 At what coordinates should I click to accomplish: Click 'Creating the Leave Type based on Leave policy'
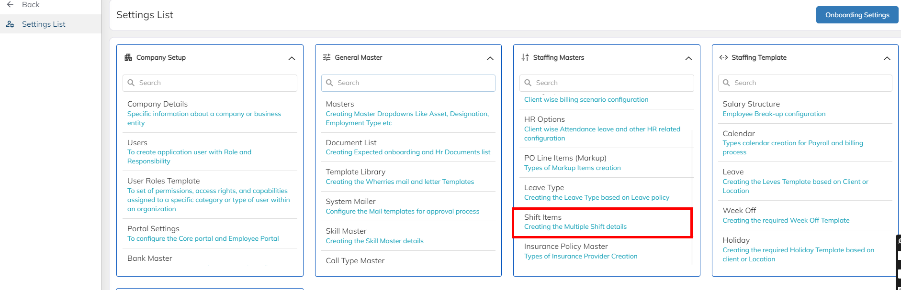pyautogui.click(x=597, y=197)
